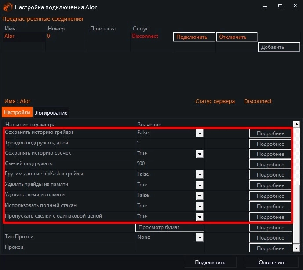Change Использовать полный стакан True setting
The height and width of the screenshot is (270, 303).
coord(199,206)
